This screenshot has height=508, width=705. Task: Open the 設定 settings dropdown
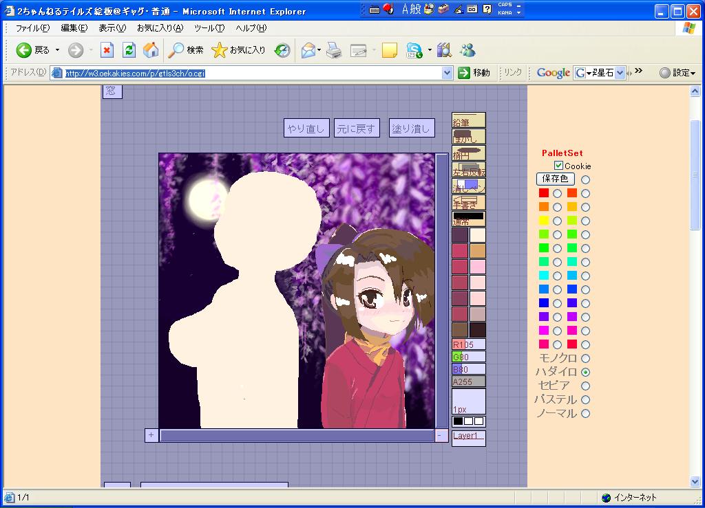pos(677,73)
